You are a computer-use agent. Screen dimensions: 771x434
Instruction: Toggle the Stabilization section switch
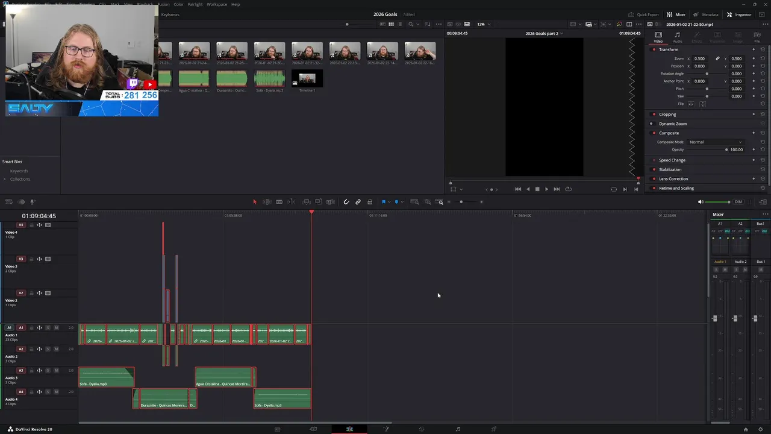pyautogui.click(x=654, y=169)
